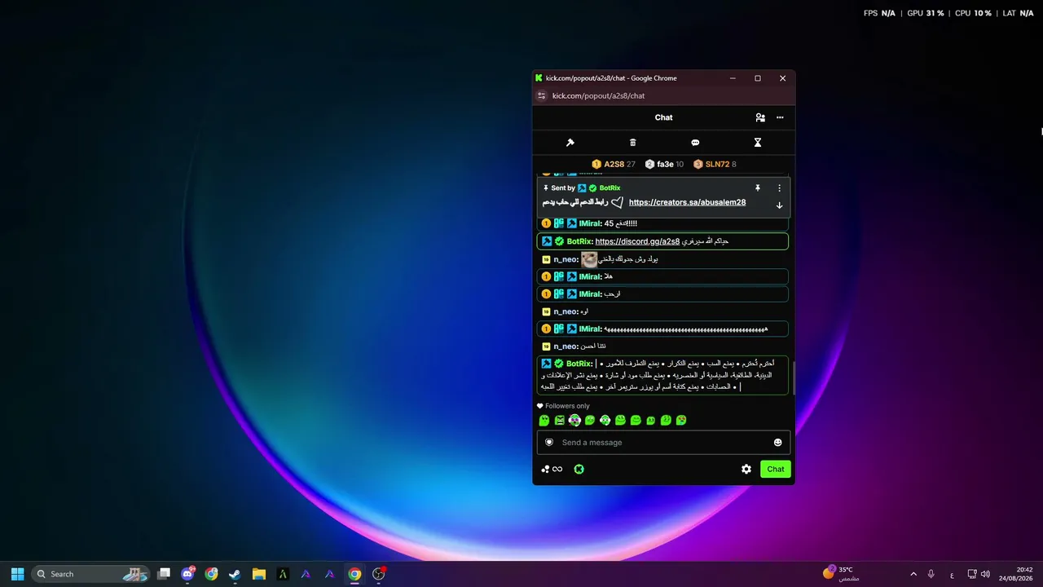Open the clock and date showing 20:42
Image resolution: width=1043 pixels, height=587 pixels.
pos(1018,574)
